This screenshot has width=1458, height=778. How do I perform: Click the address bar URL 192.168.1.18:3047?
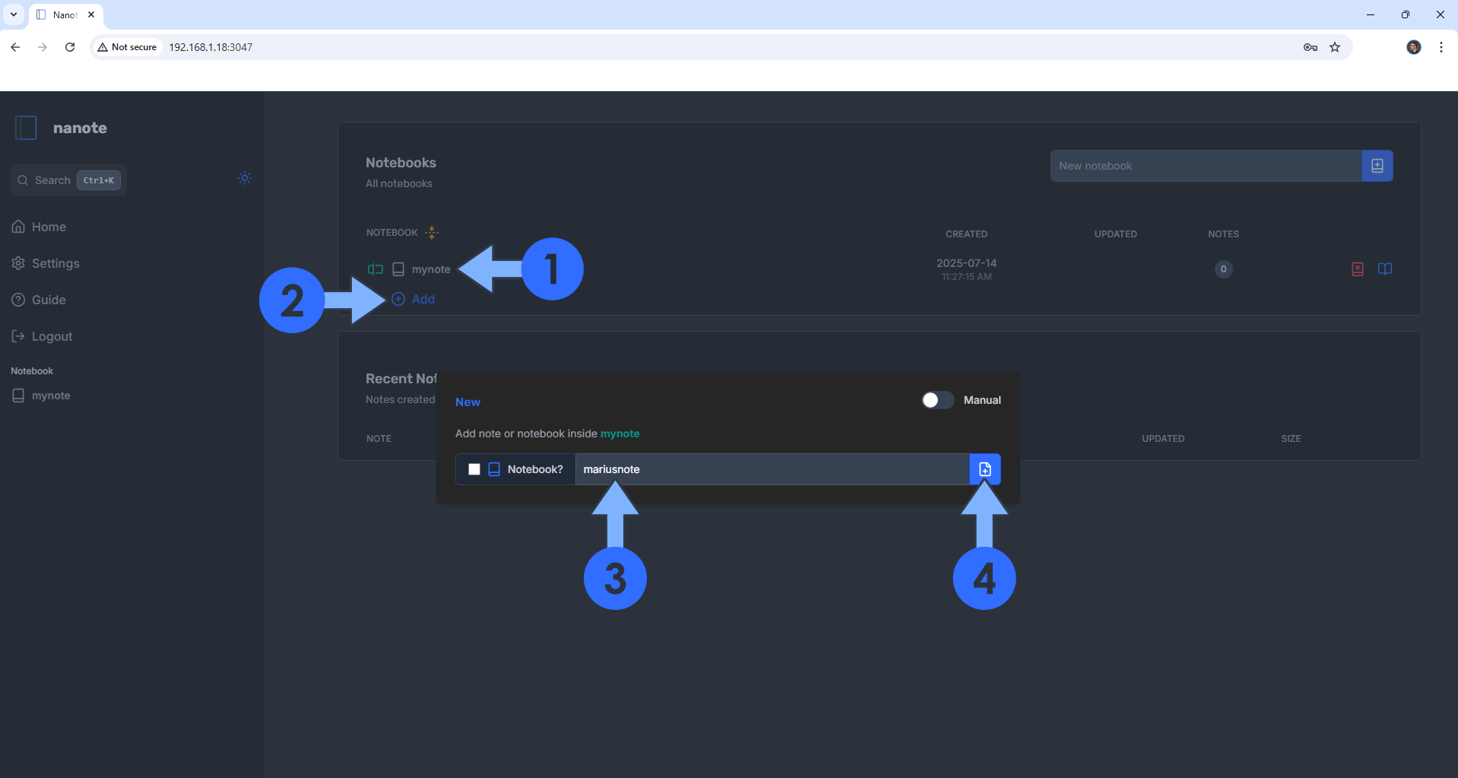211,47
